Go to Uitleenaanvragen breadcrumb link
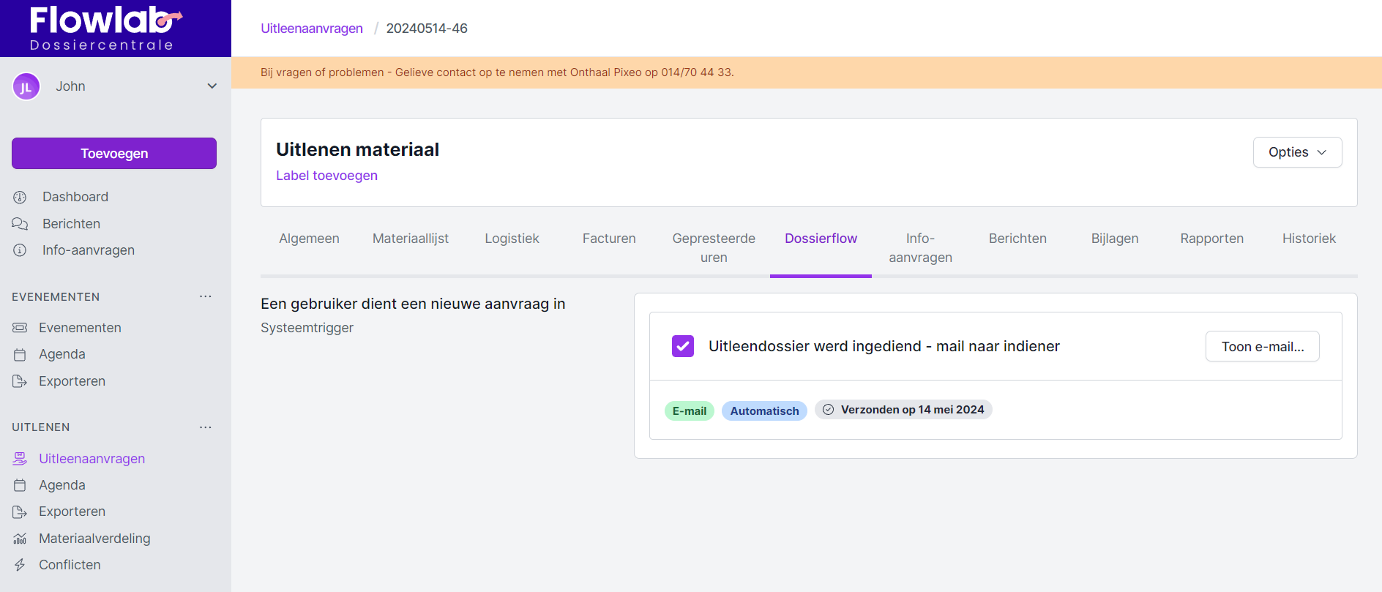The width and height of the screenshot is (1382, 592). (312, 29)
